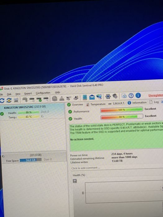Screen dimensions: 163x217
Task: Open the blue notepad report icon
Action: click(x=85, y=97)
